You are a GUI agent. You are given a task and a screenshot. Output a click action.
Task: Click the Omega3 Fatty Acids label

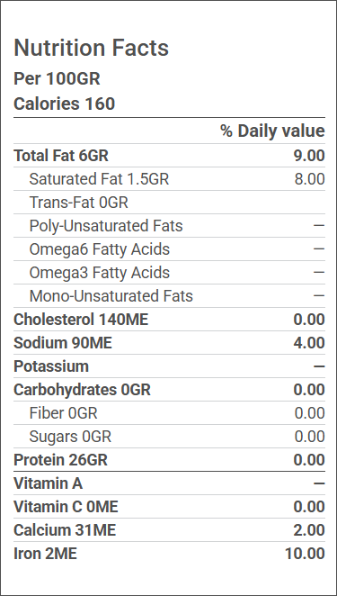tap(100, 273)
